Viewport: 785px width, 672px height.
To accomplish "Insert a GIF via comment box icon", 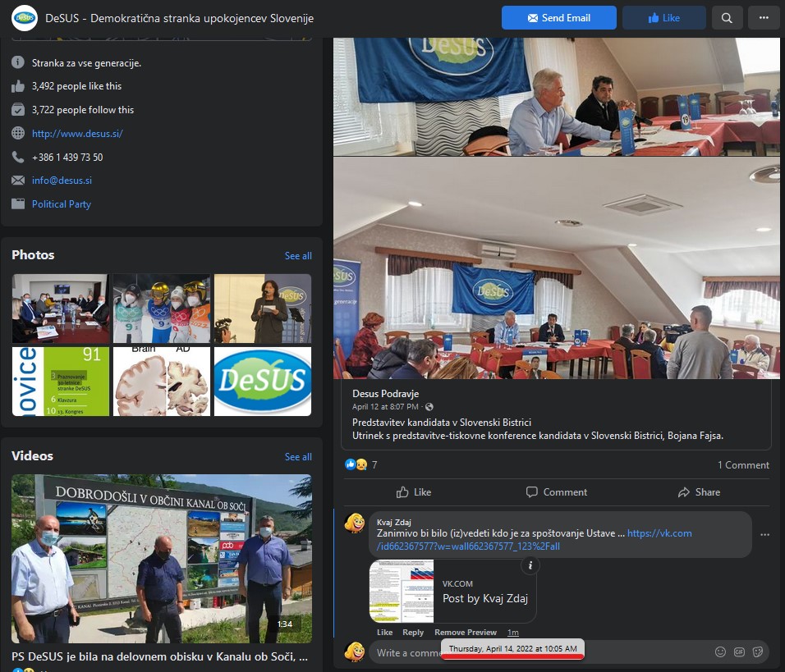I will pos(739,652).
